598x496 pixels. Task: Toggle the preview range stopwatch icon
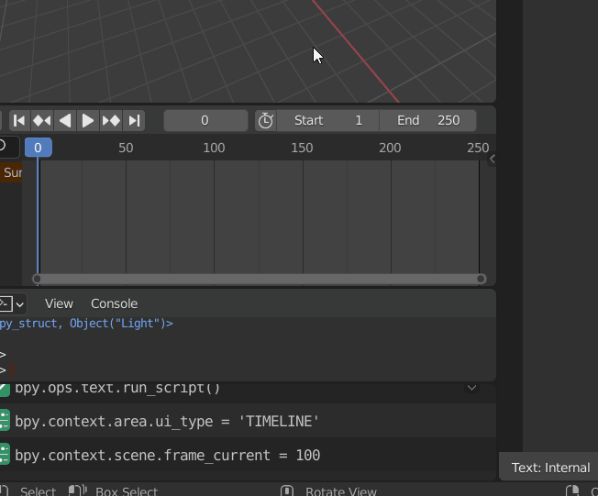point(266,120)
